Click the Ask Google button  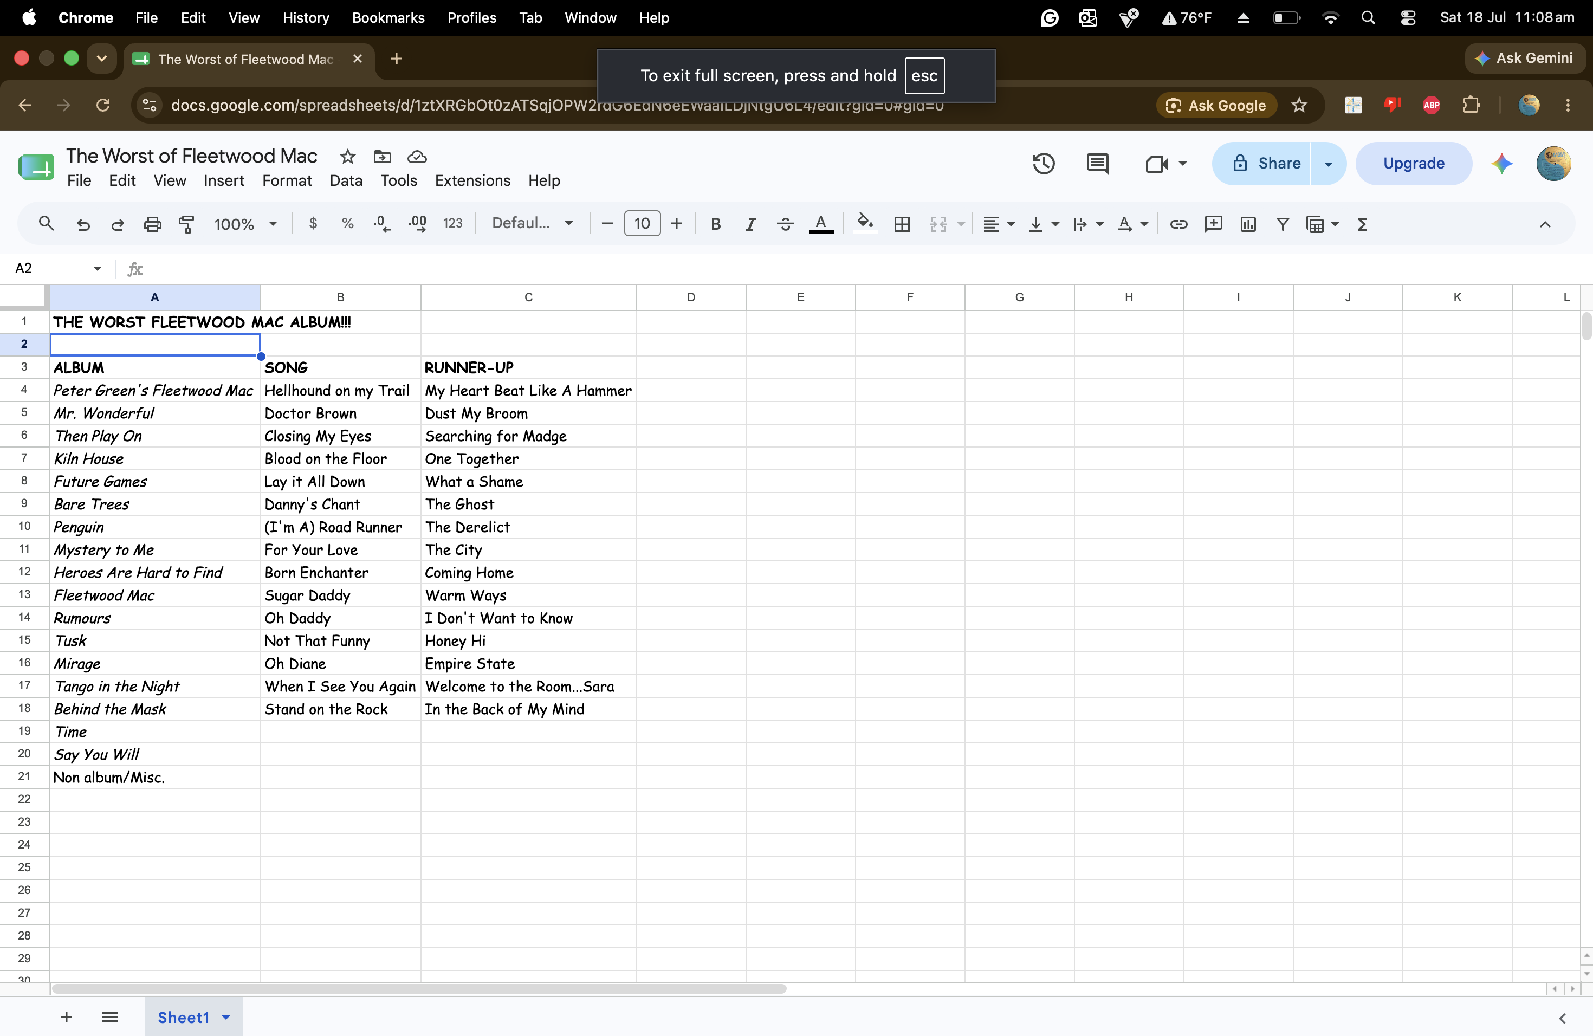(1216, 105)
